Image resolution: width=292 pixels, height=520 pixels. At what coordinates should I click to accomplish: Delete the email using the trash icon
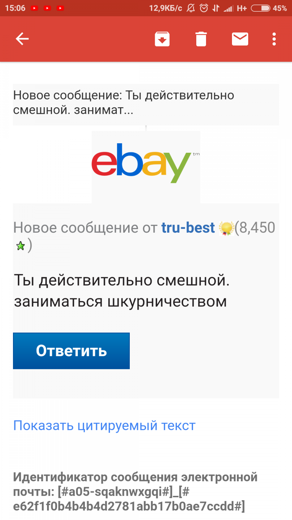coord(201,39)
